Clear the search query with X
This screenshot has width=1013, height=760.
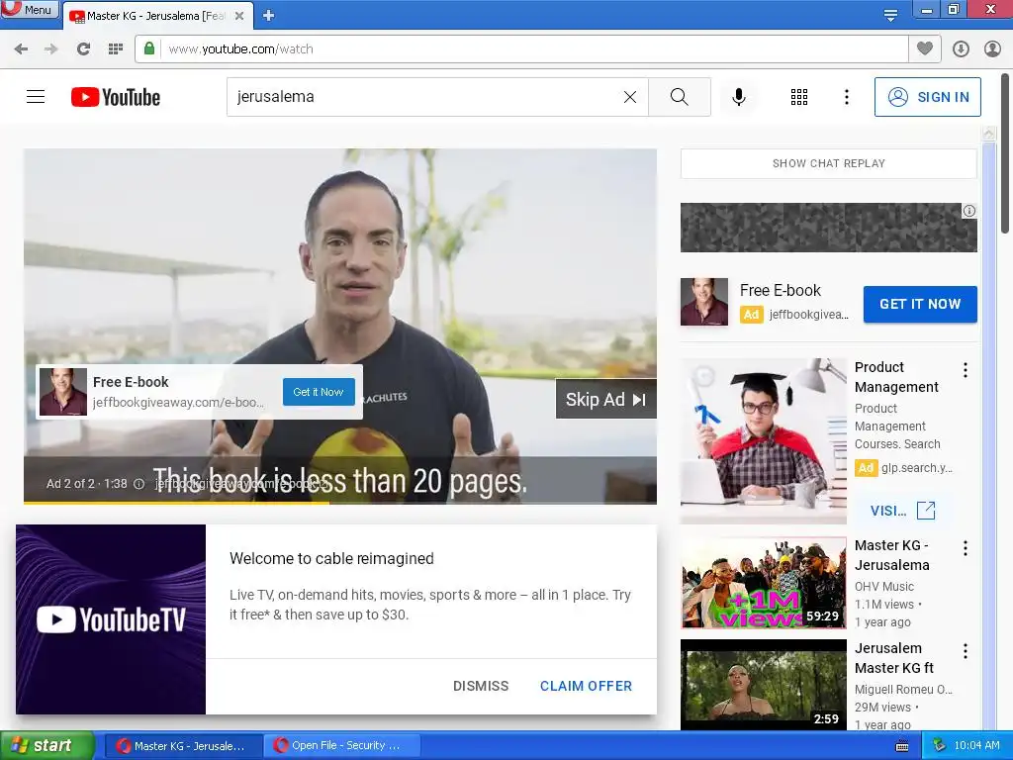(x=630, y=97)
